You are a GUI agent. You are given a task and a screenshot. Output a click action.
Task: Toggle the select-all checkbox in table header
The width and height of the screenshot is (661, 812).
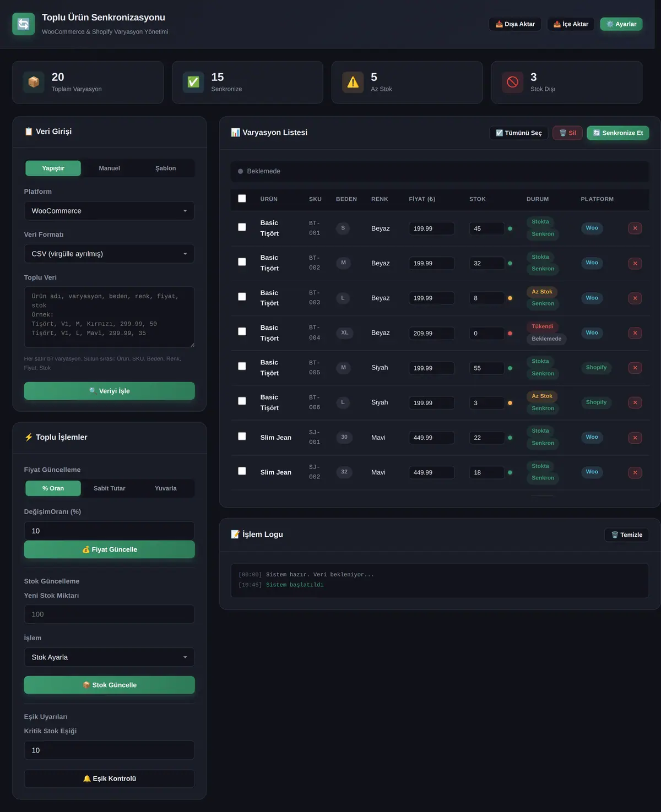(242, 198)
